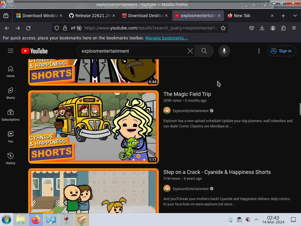Image resolution: width=301 pixels, height=226 pixels.
Task: Open the clock showing 02:43
Action: [x=273, y=220]
